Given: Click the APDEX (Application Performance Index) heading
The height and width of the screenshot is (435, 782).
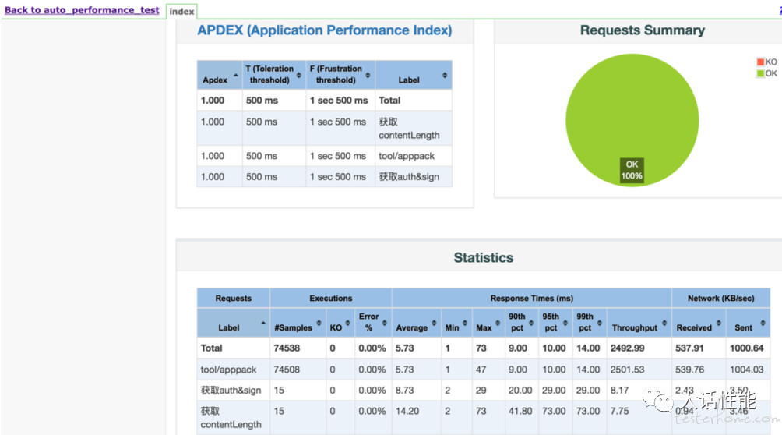Looking at the screenshot, I should click(325, 30).
